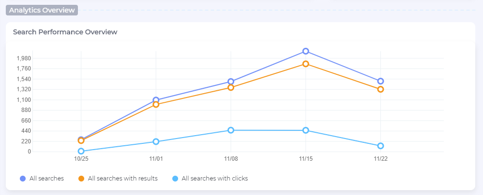Select the clicks data point at 10/25
This screenshot has width=483, height=195.
(x=81, y=151)
